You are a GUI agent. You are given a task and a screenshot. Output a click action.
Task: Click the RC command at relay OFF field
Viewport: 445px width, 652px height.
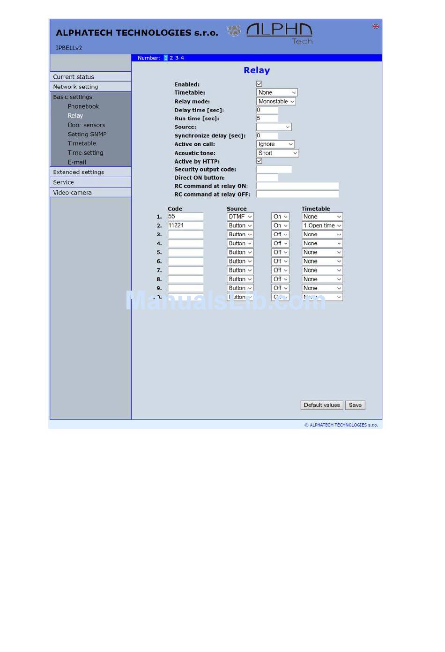[x=297, y=195]
